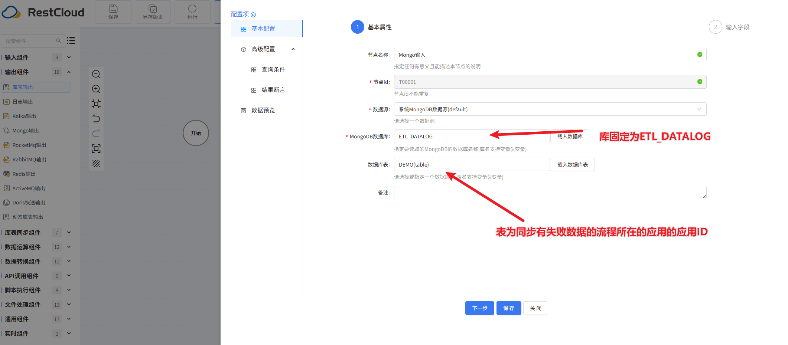Click the RestCloud logo
This screenshot has height=345, width=788.
tap(43, 12)
